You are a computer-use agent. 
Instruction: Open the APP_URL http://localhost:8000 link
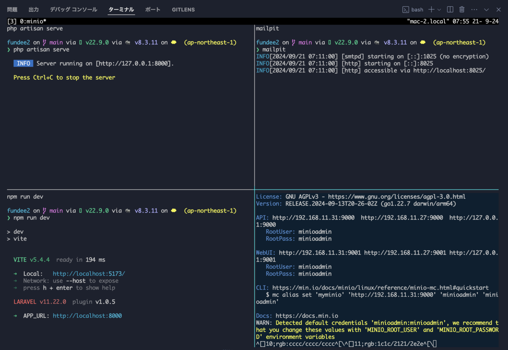[x=87, y=316]
